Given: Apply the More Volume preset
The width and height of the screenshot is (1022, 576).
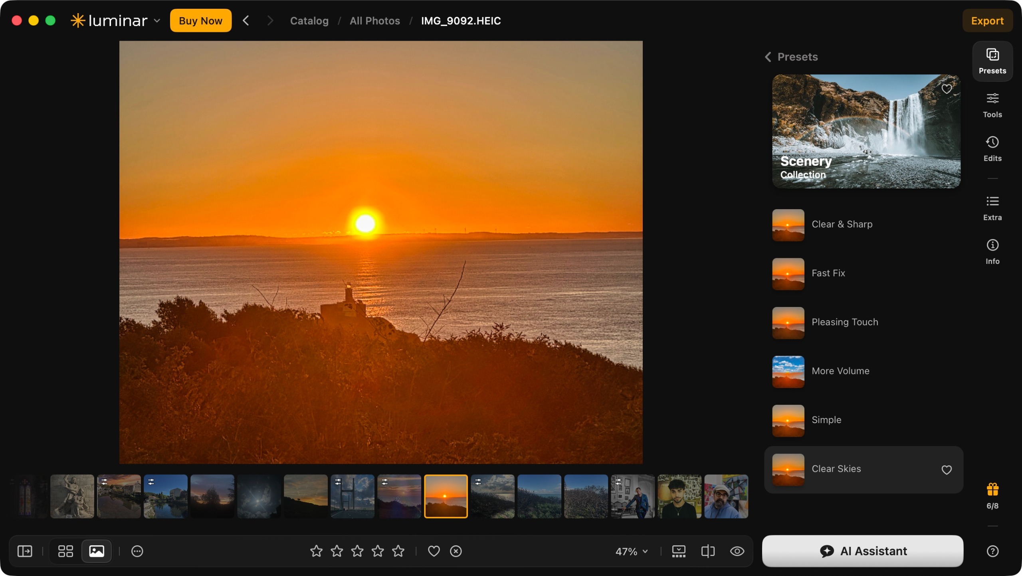Looking at the screenshot, I should [x=863, y=371].
